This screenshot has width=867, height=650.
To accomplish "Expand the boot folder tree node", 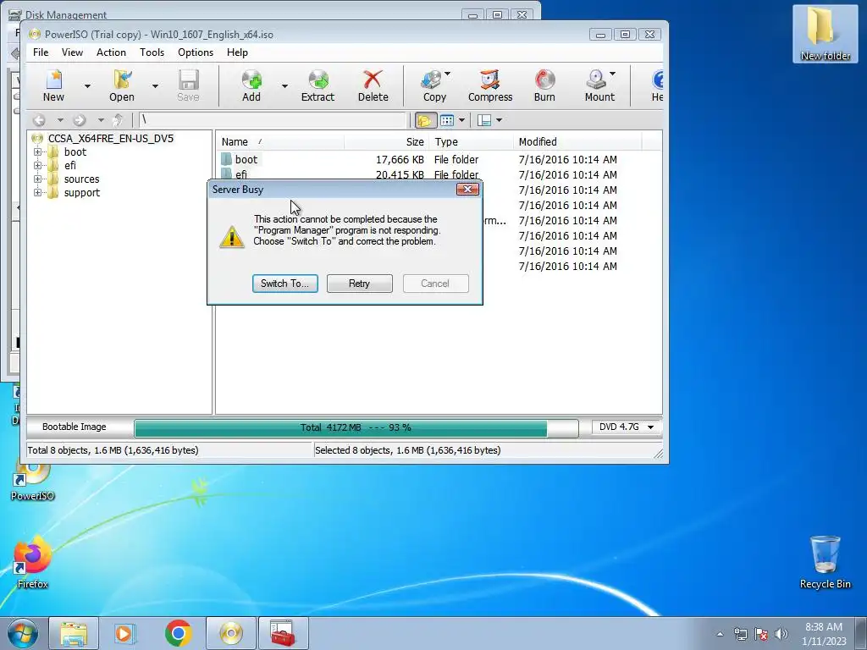I will tap(37, 152).
